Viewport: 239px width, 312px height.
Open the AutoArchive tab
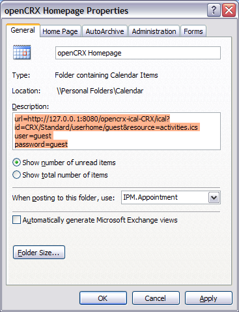click(x=105, y=31)
